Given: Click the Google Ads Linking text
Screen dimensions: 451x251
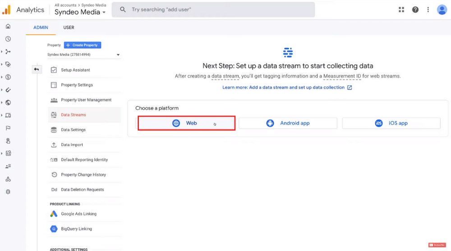Looking at the screenshot, I should [79, 214].
